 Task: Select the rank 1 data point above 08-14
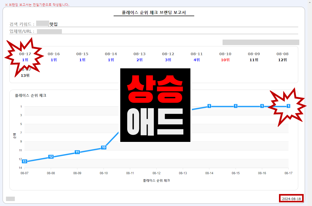coord(209,106)
